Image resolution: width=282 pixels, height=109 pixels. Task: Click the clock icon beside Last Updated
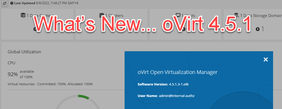pyautogui.click(x=12, y=3)
